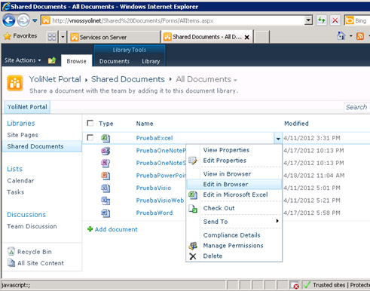Click the IE Forward navigation button
Screen dimensions: 370x291
(23, 20)
